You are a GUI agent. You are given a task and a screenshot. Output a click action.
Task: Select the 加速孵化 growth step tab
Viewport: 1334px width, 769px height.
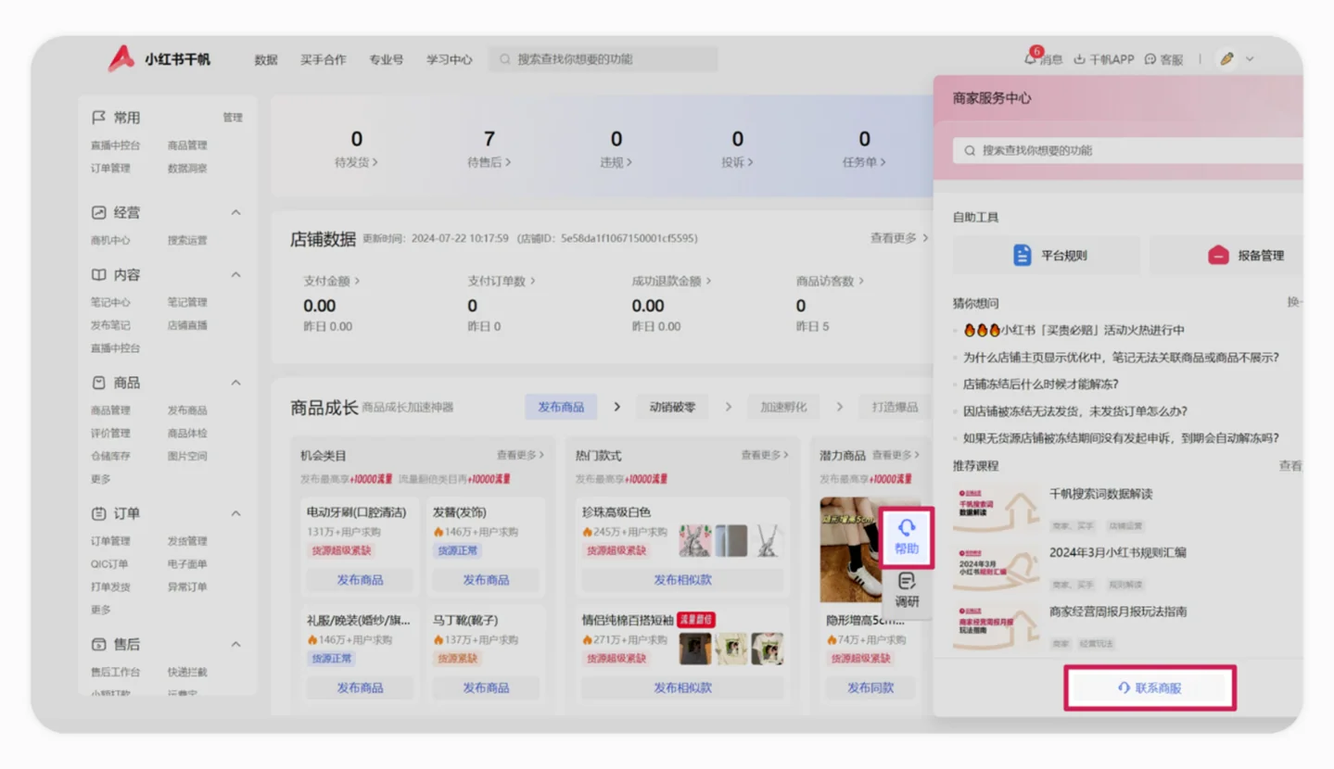point(783,407)
